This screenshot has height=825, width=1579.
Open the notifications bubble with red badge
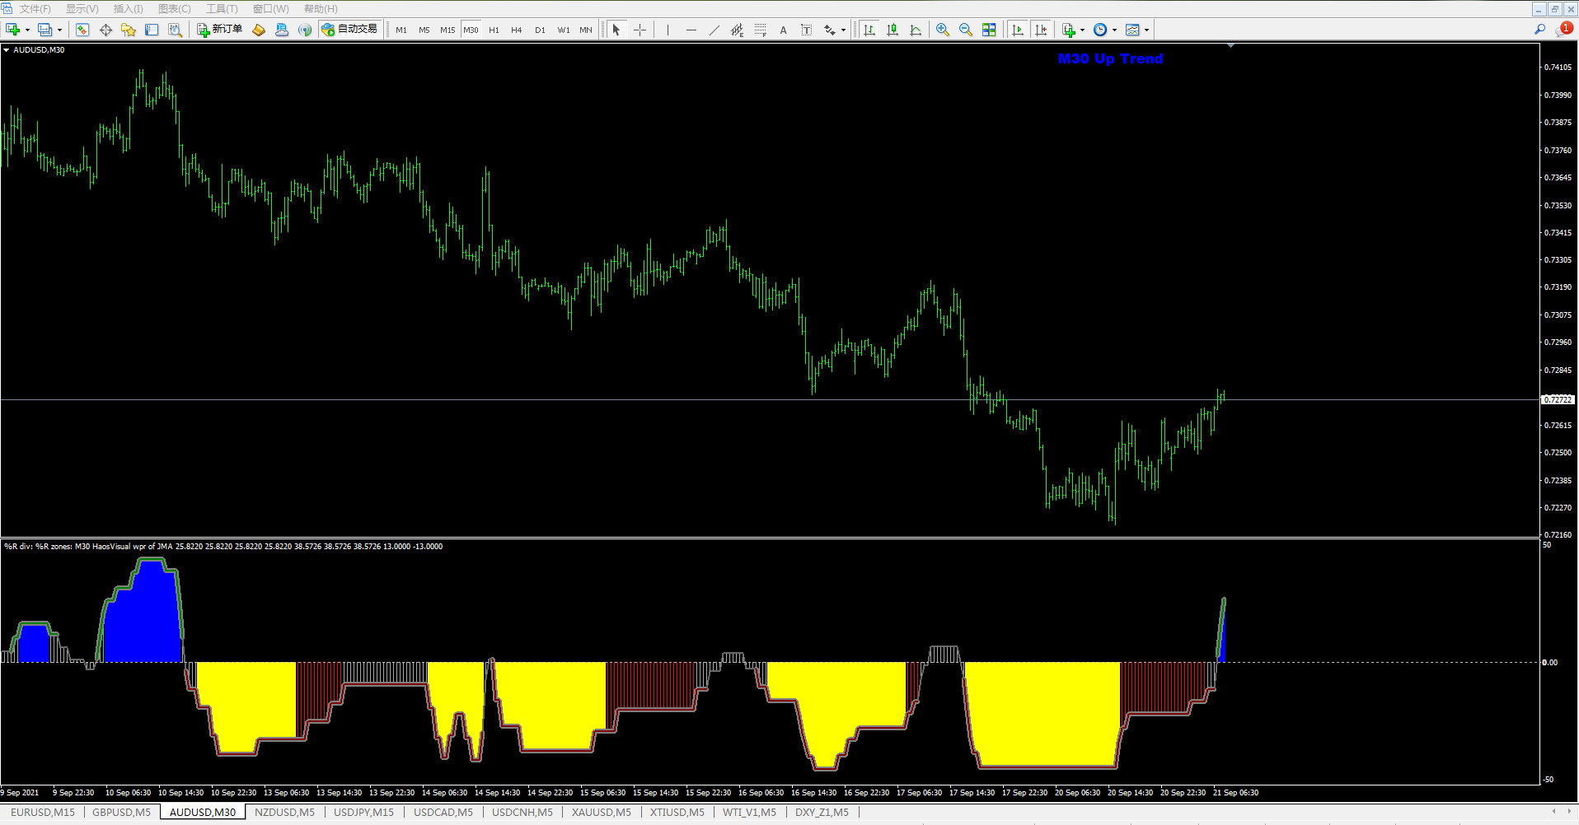[x=1563, y=29]
